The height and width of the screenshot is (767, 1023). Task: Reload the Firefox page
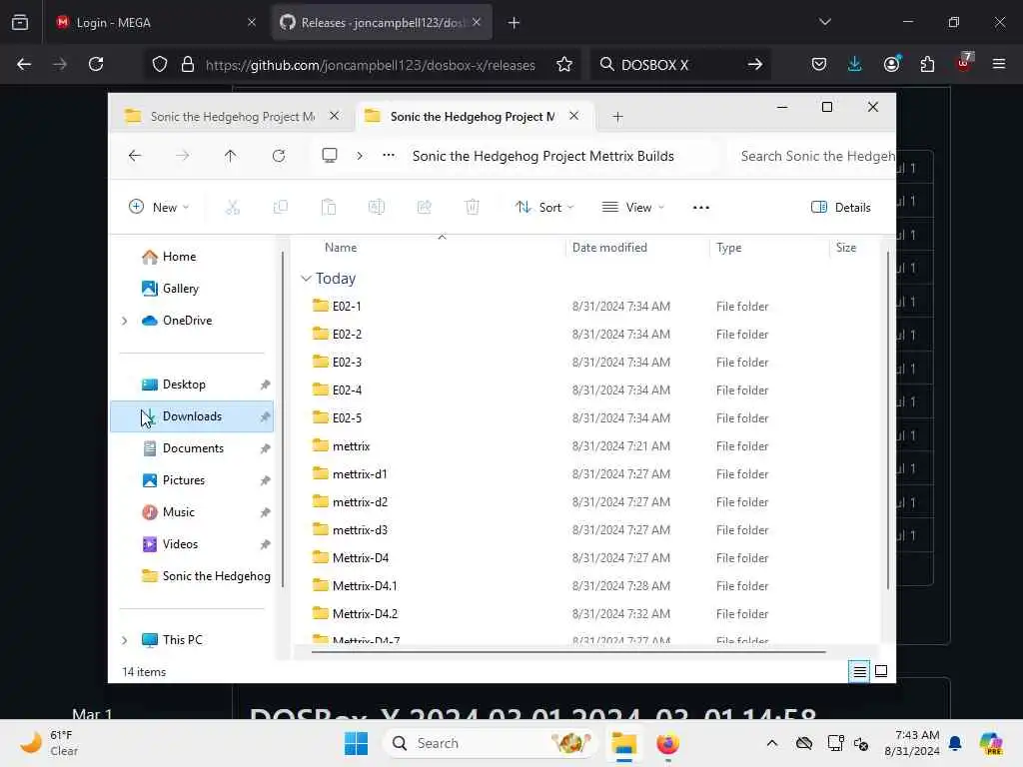(96, 64)
